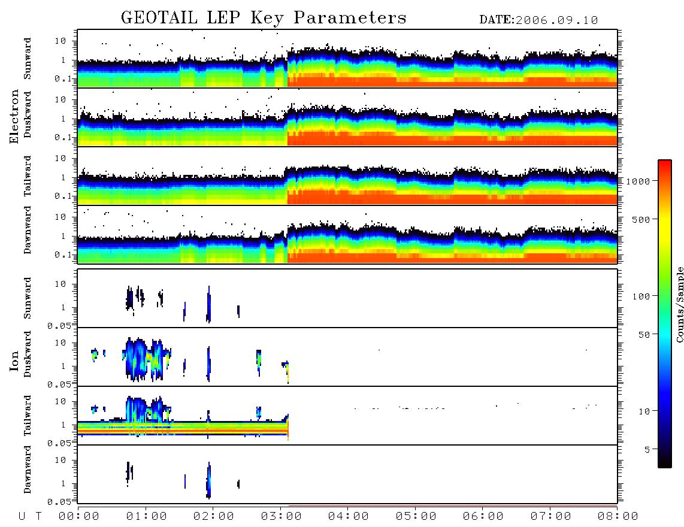Click the "06:00" time tick label
The height and width of the screenshot is (527, 684).
click(483, 516)
